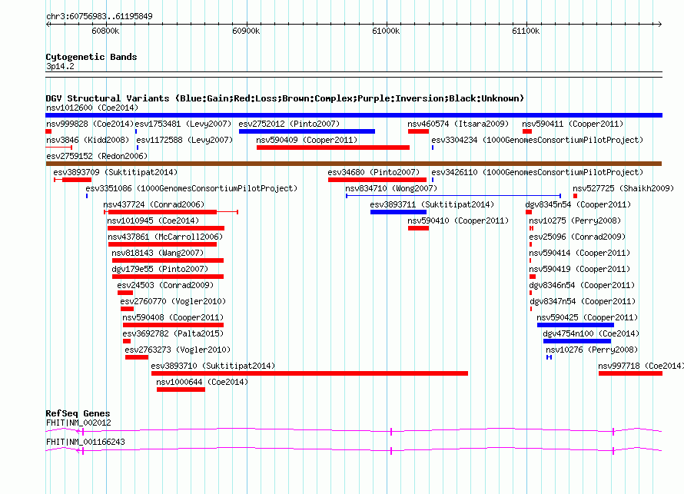Click dgv179e55 (Pinto2007) label

point(160,269)
